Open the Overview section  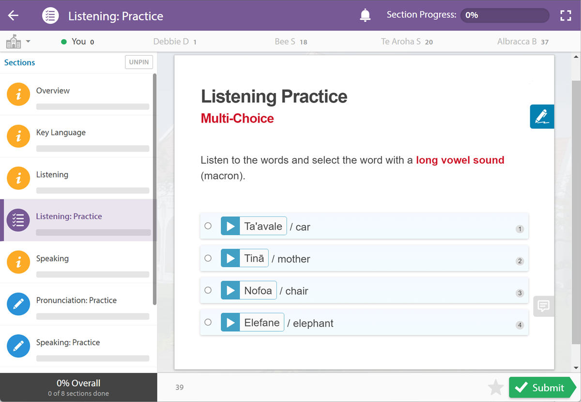click(x=78, y=94)
